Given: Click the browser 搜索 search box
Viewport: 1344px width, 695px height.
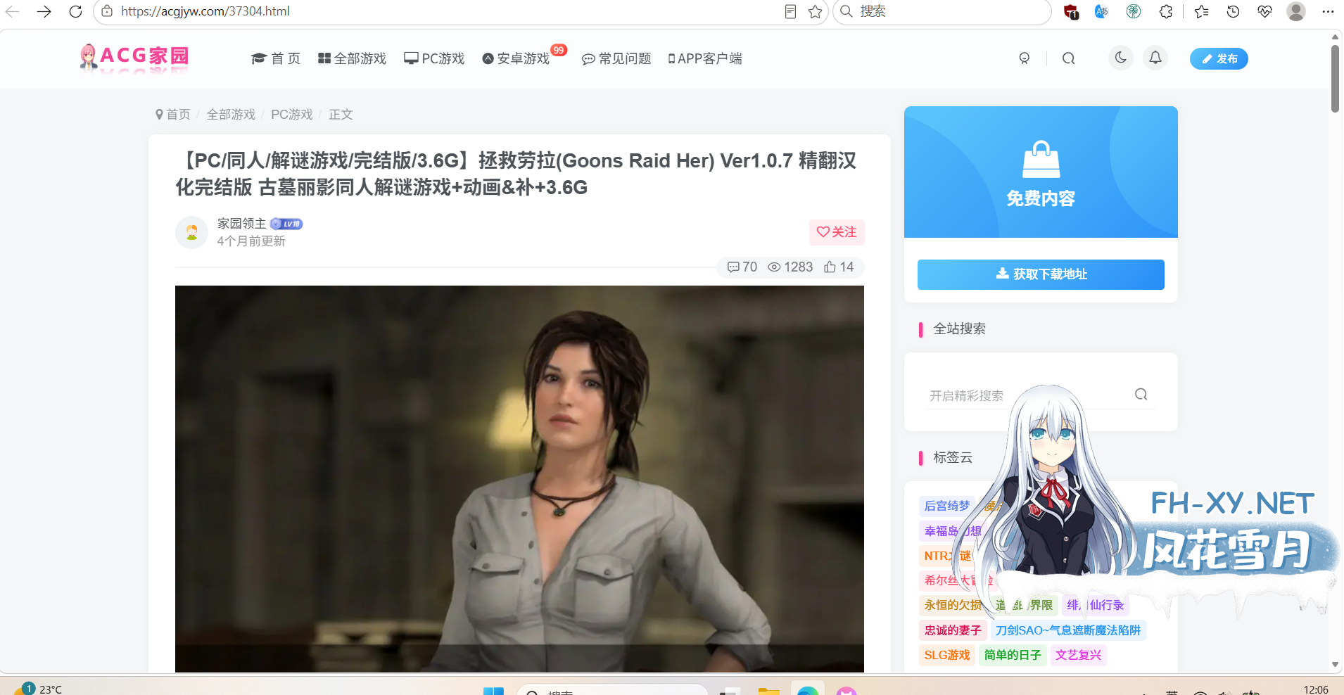Looking at the screenshot, I should point(943,11).
